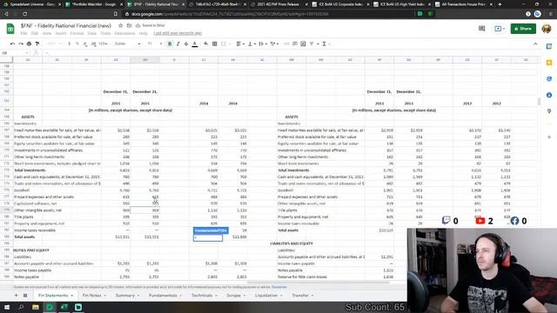Open the All sheets list icon

25,296
